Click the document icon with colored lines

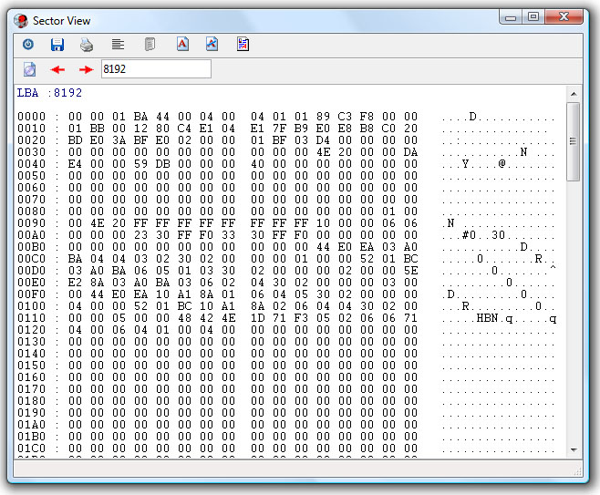click(243, 44)
